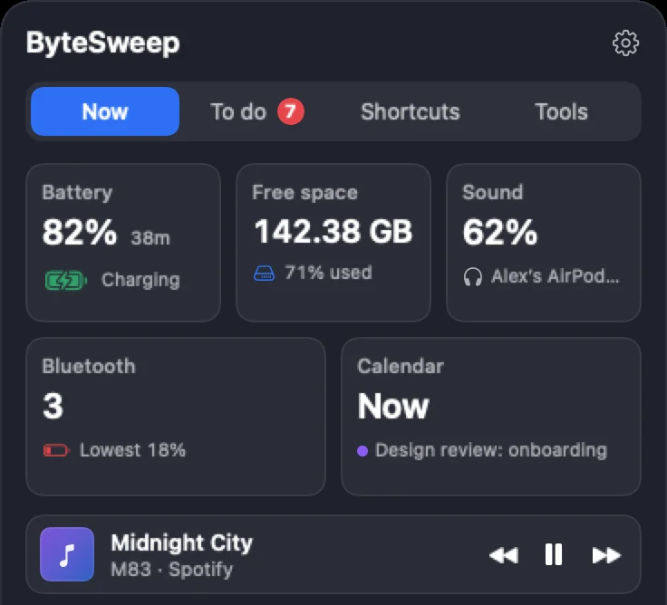Click the 142.38 GB value
This screenshot has width=667, height=605.
(333, 231)
